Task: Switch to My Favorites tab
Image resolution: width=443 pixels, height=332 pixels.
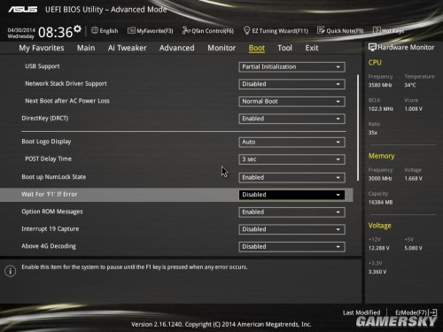Action: point(42,48)
